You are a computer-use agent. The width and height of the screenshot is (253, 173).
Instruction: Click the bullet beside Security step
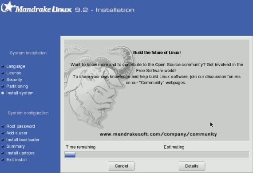coord(3,80)
